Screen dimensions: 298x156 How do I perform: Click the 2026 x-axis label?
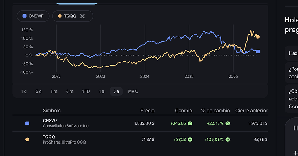coord(233,76)
